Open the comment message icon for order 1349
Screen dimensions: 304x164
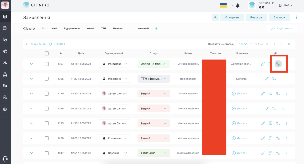click(271, 94)
